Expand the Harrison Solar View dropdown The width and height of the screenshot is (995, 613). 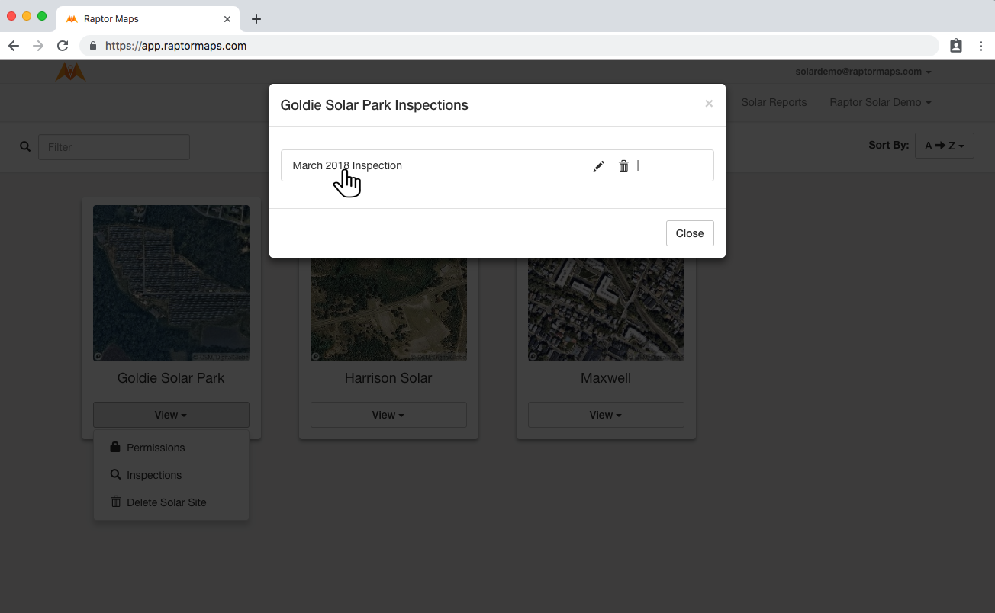click(x=388, y=415)
